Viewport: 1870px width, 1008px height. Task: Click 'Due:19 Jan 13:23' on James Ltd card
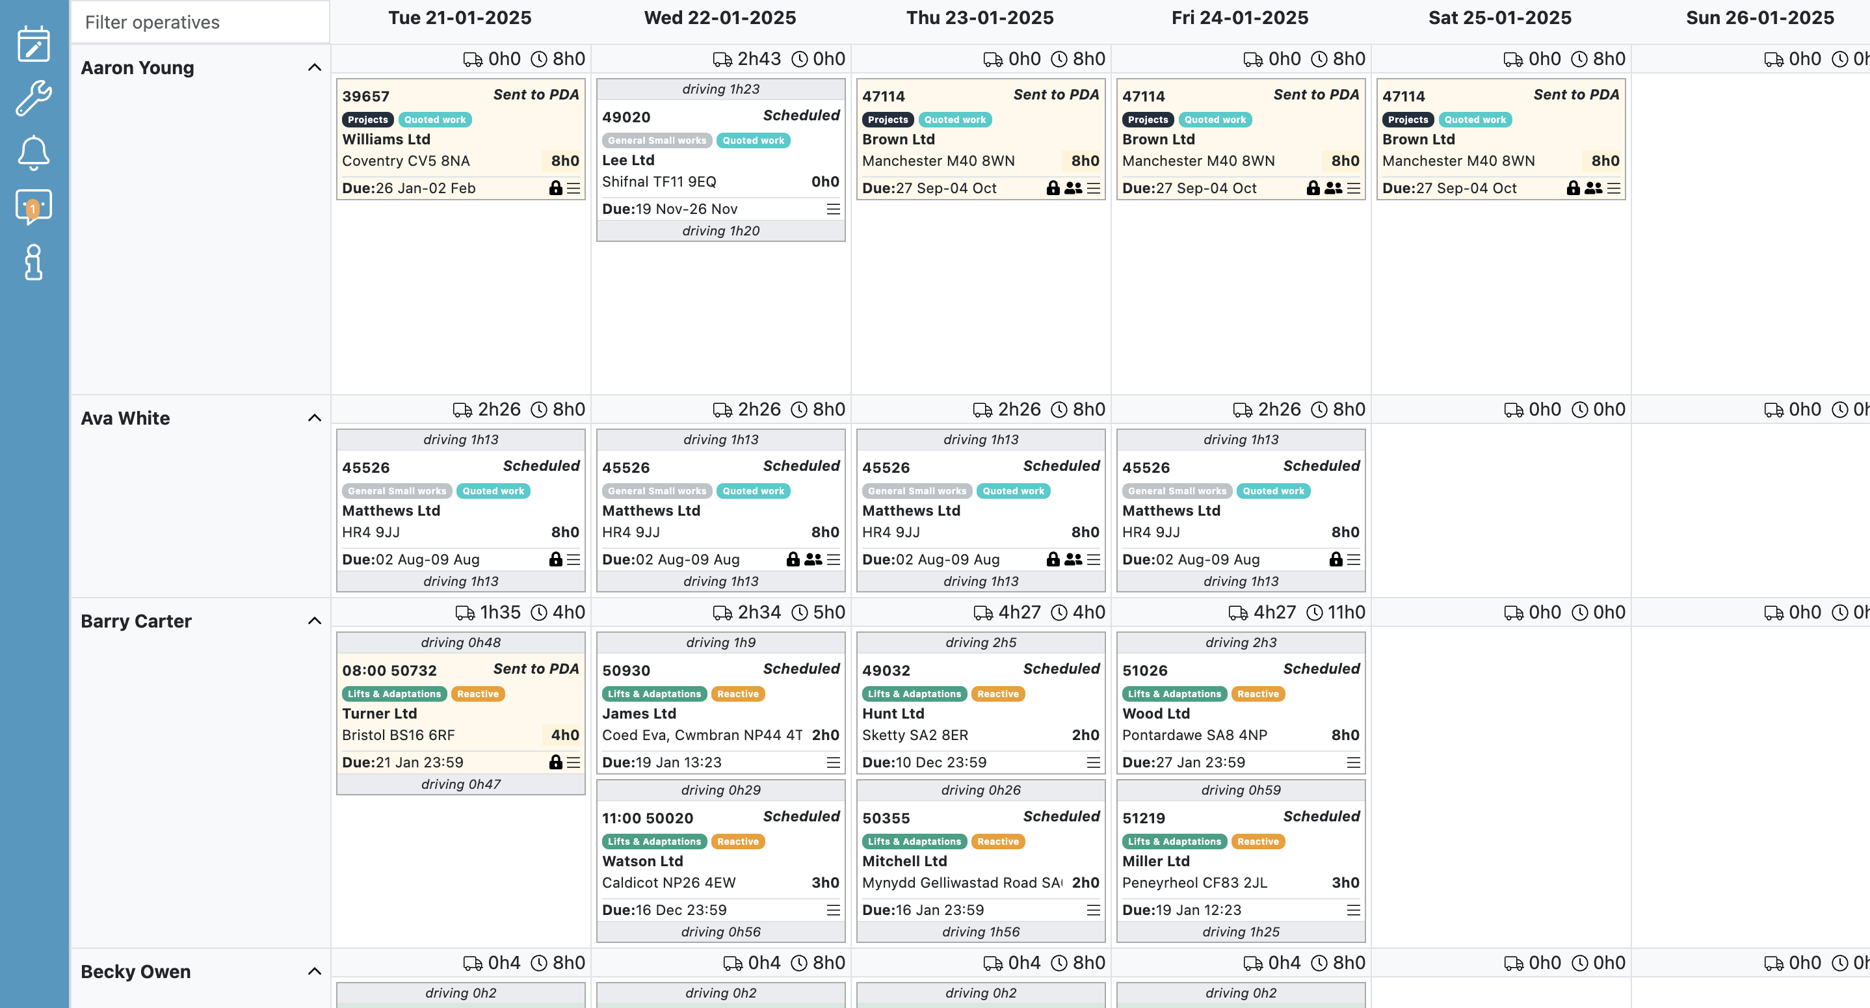tap(661, 763)
